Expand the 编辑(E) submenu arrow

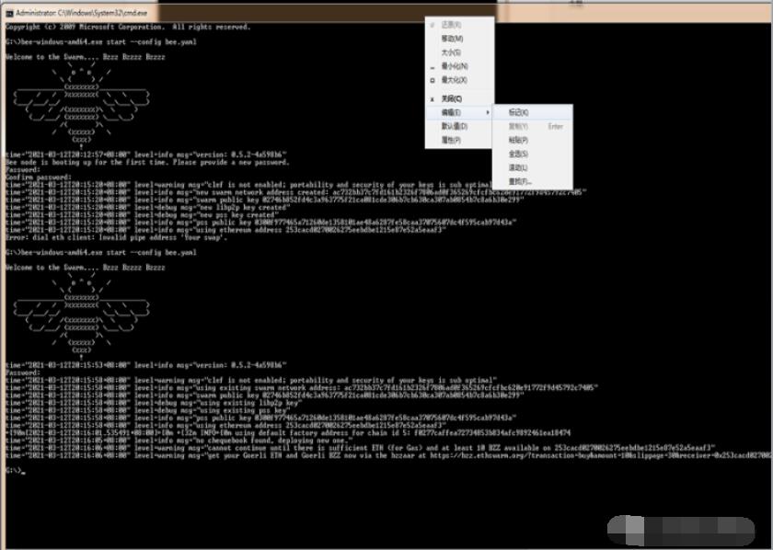click(x=488, y=112)
